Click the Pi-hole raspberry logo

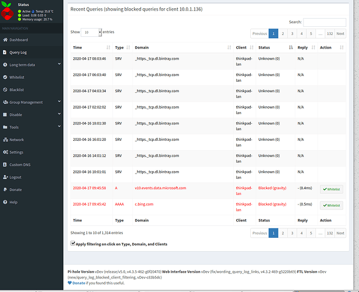click(x=9, y=11)
